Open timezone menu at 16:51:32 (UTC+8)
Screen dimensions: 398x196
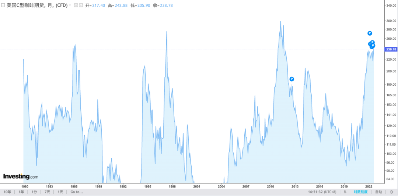point(322,192)
